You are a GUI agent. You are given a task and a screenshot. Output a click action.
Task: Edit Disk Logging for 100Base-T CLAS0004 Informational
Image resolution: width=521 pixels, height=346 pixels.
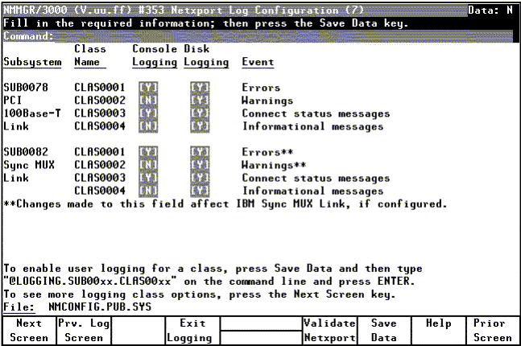pos(200,126)
